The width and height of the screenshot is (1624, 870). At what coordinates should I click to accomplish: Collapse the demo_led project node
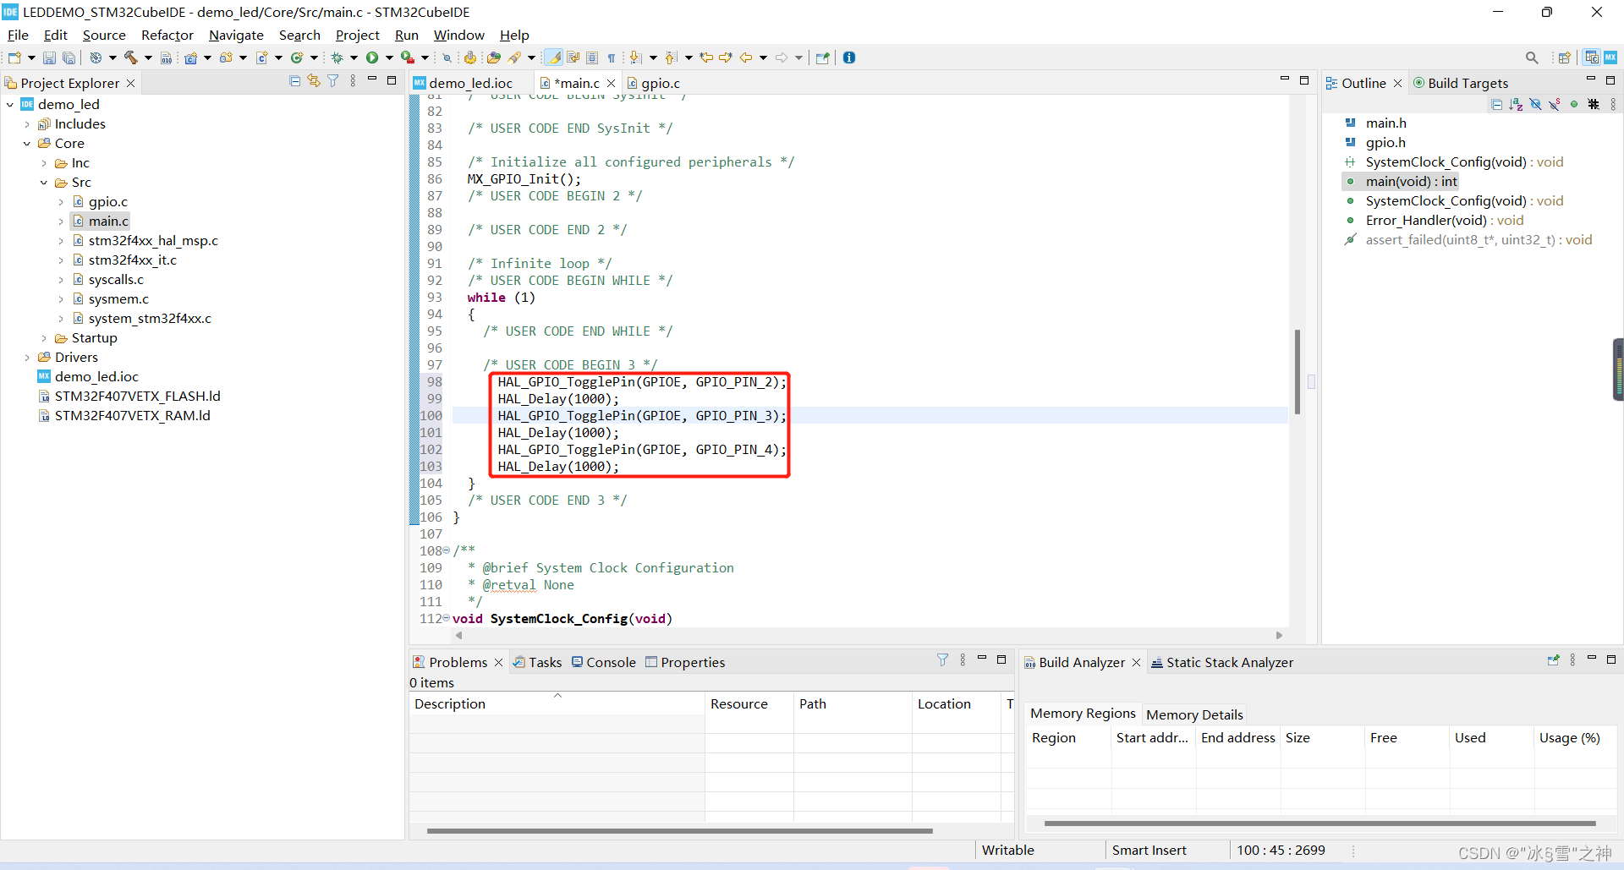point(10,105)
